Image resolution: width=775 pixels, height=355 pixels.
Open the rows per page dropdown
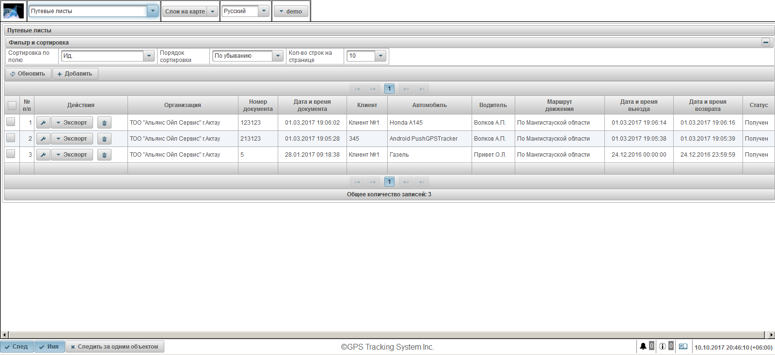380,56
